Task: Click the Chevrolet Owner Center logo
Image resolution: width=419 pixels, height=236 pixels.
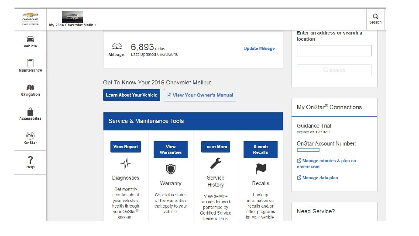Action: 30,19
